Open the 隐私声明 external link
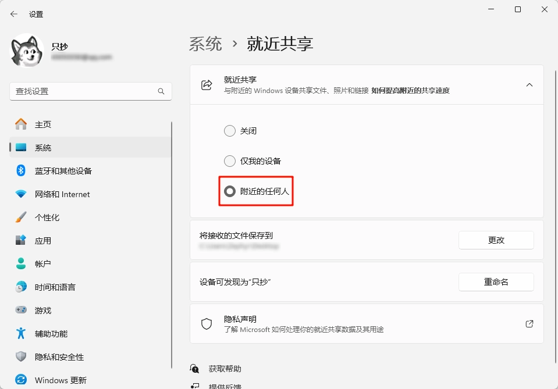This screenshot has width=558, height=389. 529,324
